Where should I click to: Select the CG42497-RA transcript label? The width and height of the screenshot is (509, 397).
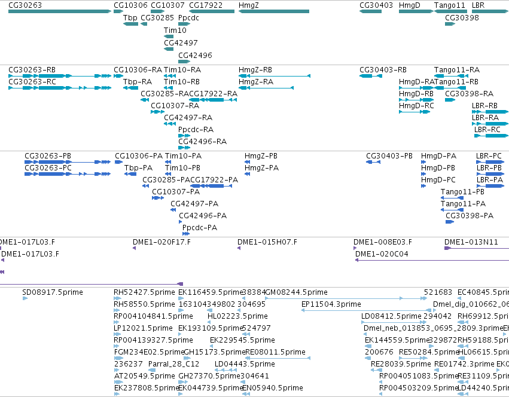pos(188,118)
